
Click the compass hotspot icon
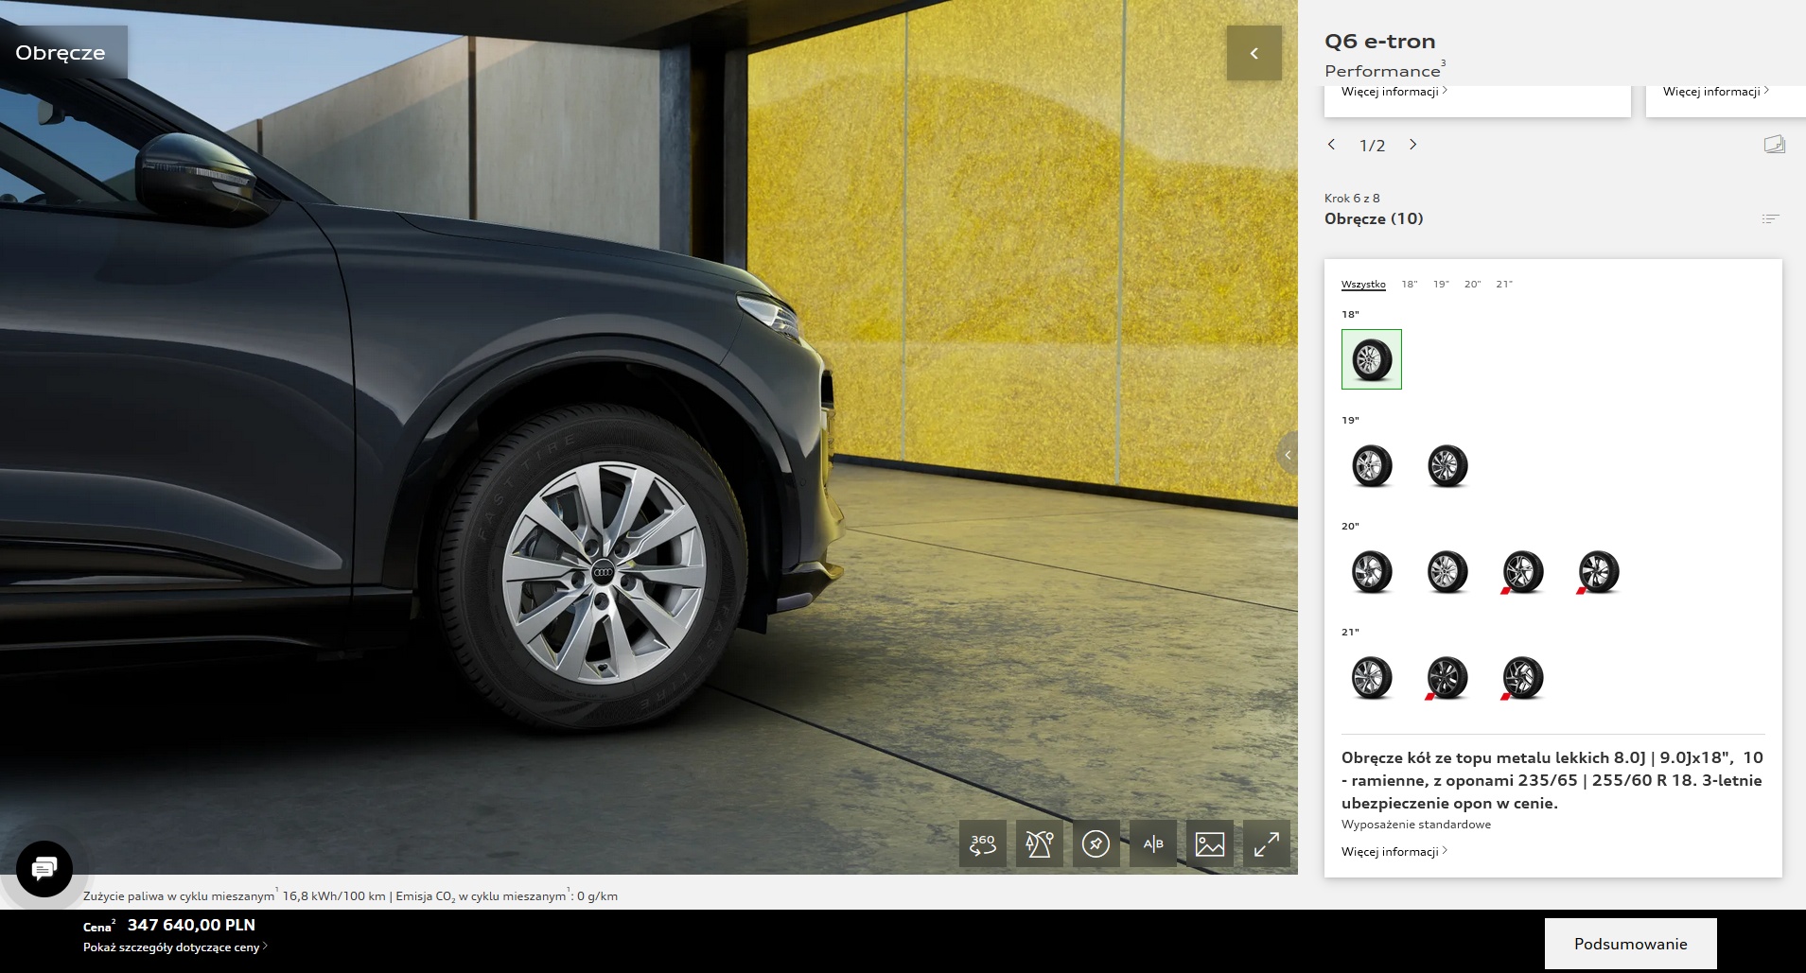point(1096,843)
